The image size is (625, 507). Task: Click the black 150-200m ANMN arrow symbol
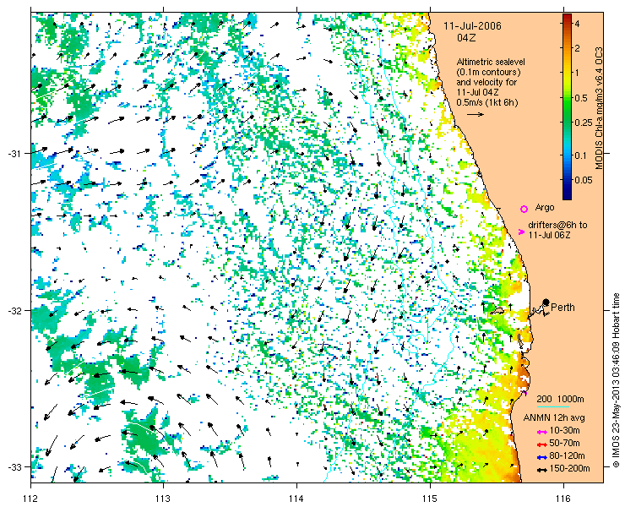541,470
